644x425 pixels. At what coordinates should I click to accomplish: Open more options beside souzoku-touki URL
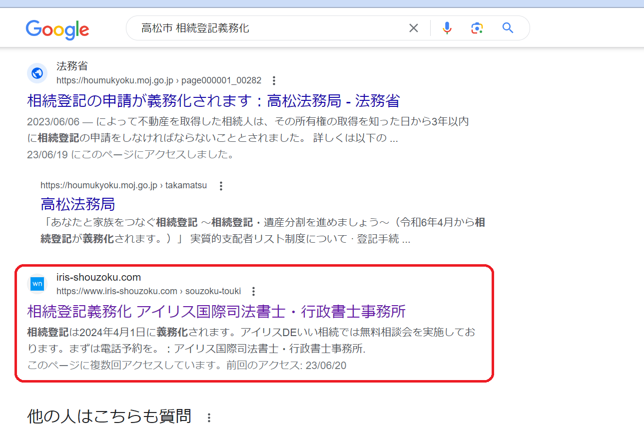point(253,291)
